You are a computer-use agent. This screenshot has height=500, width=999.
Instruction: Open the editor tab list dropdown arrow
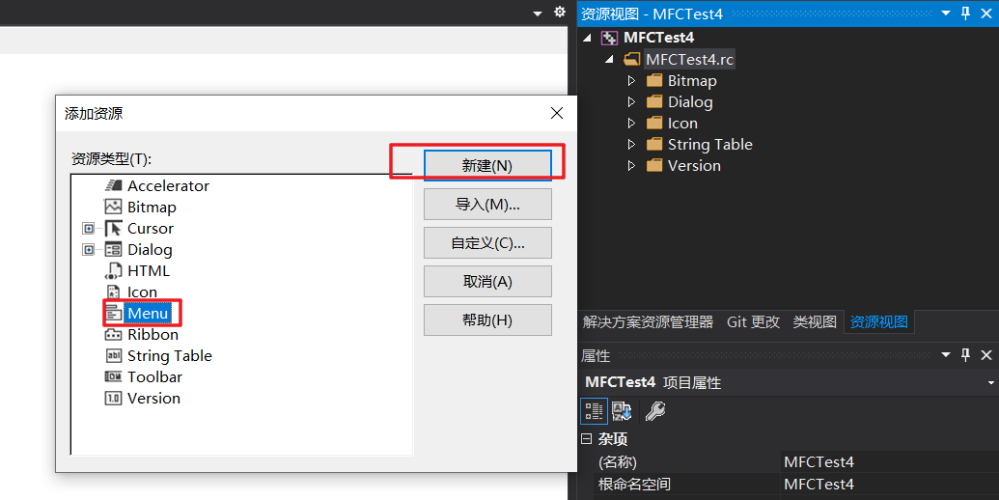(x=538, y=14)
